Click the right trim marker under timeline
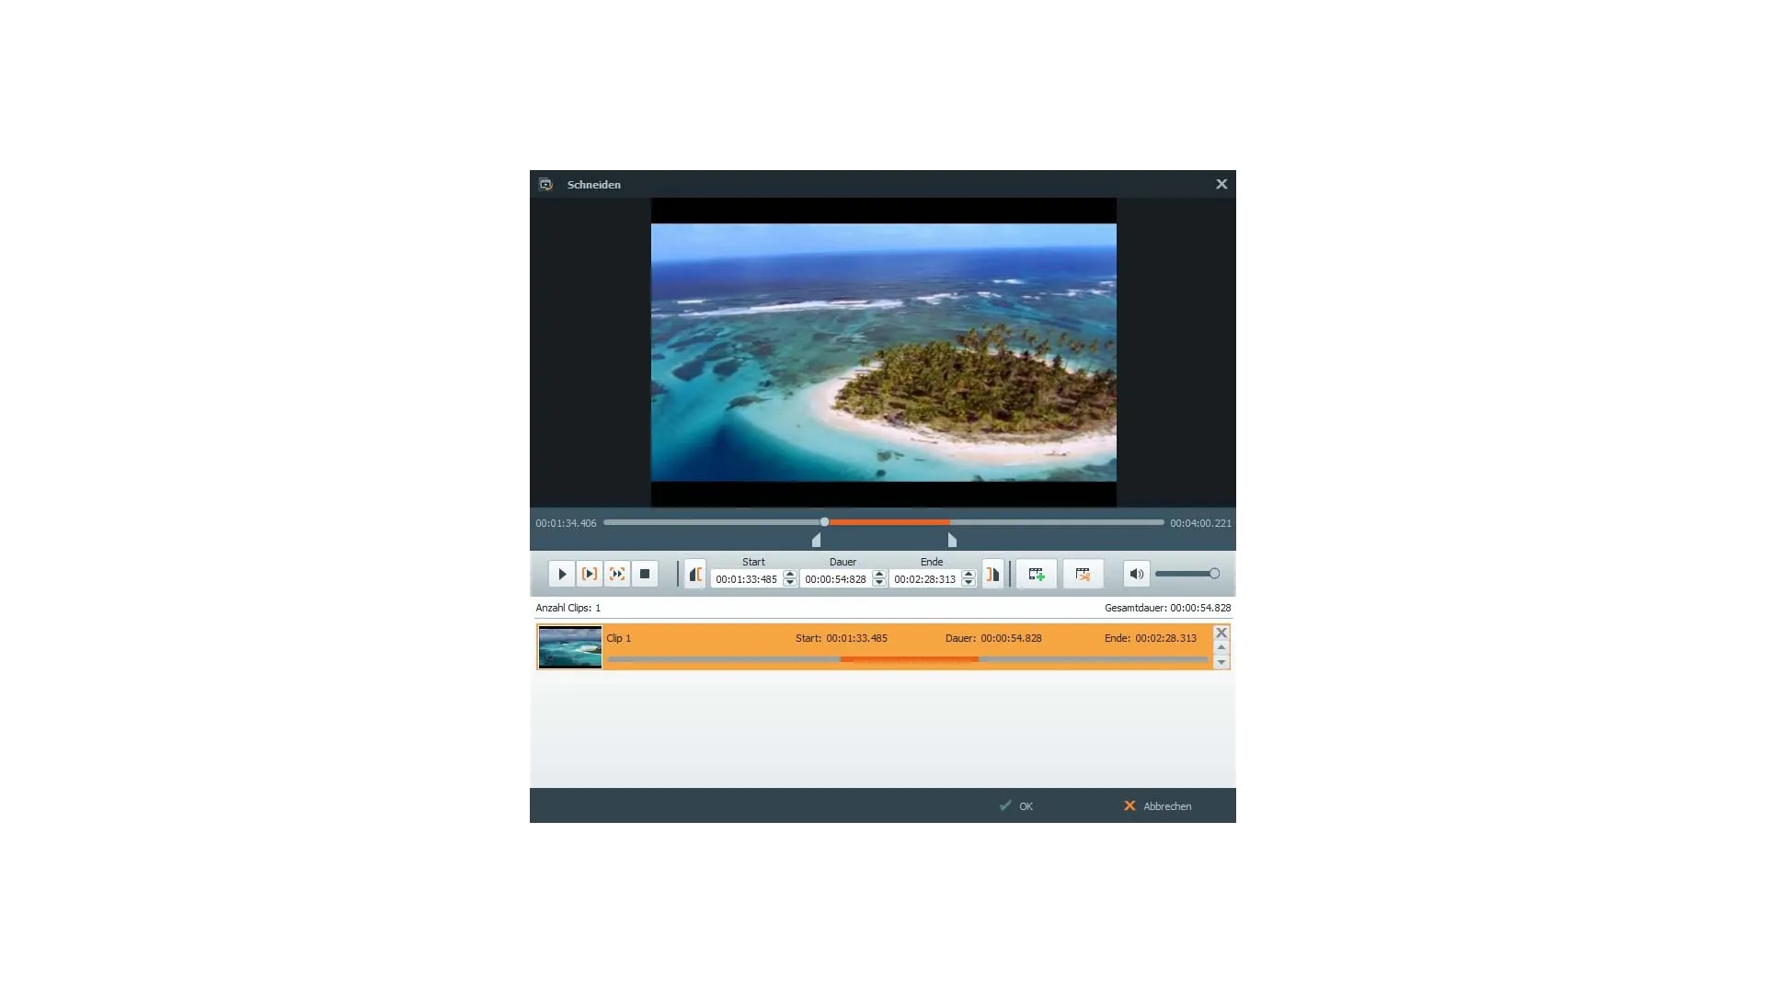The height and width of the screenshot is (993, 1766). pyautogui.click(x=952, y=541)
